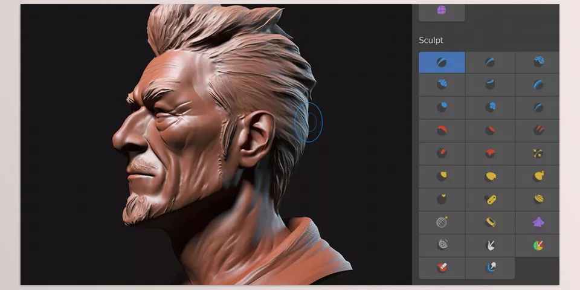Select the blue Multires Displacement Smear brush
The image size is (580, 290).
[x=490, y=268]
